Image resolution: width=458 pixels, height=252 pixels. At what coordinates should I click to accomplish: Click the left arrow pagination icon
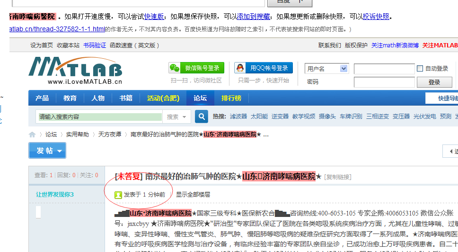450,151
